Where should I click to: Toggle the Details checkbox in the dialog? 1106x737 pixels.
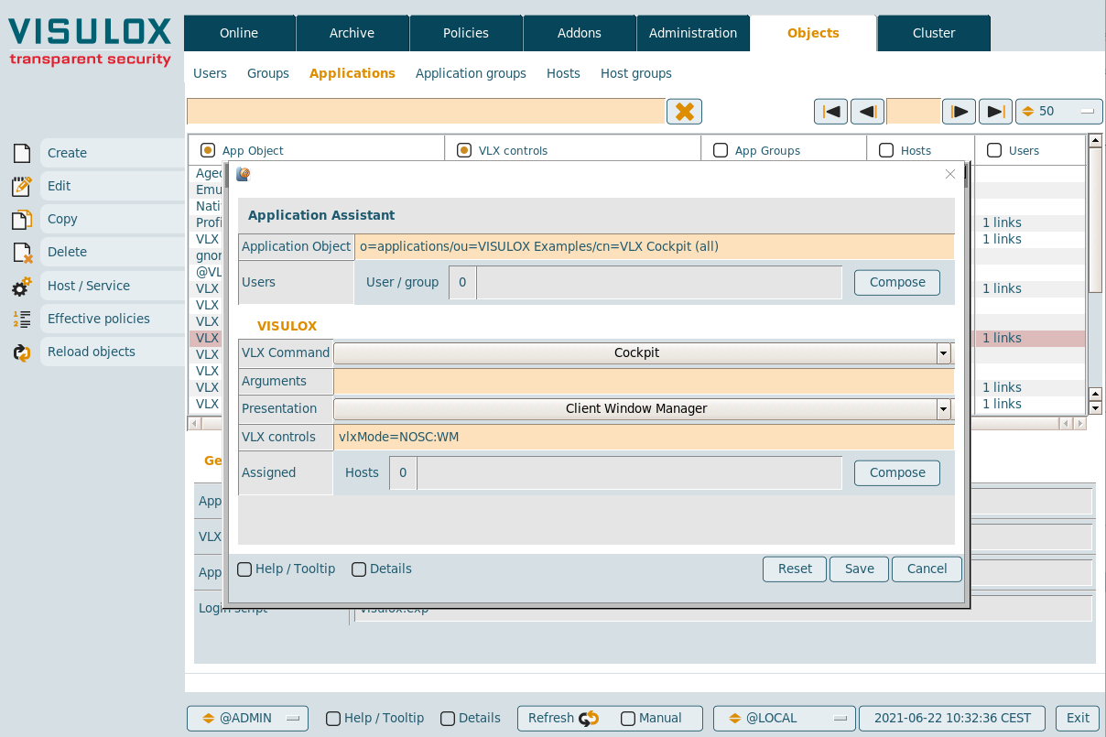pos(359,569)
